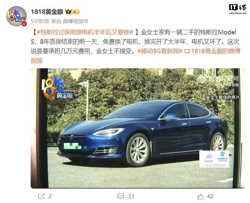Click the 中国移动 sponsor logo in video

point(223,159)
